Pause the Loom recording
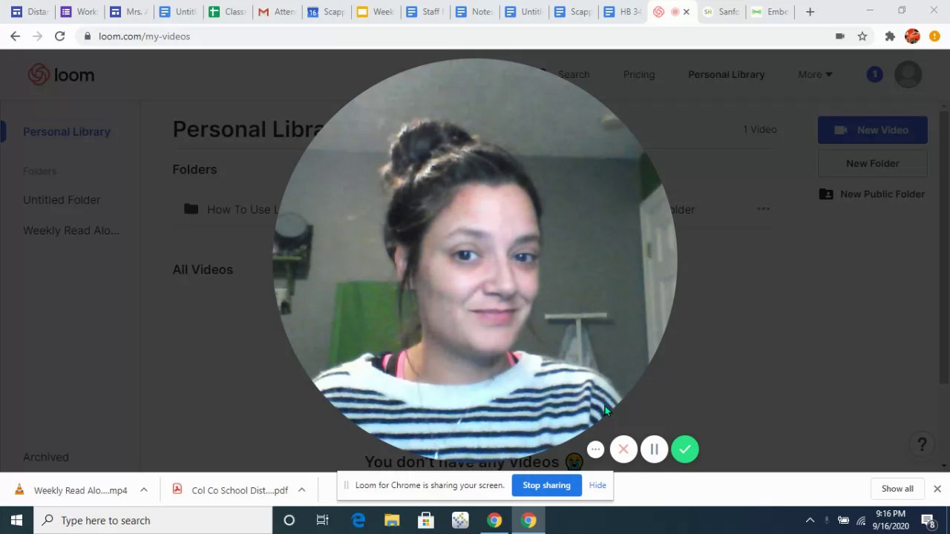The height and width of the screenshot is (534, 950). pos(654,449)
